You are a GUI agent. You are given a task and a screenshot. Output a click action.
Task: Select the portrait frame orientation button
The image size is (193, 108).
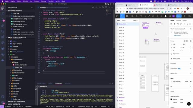coord(184,41)
